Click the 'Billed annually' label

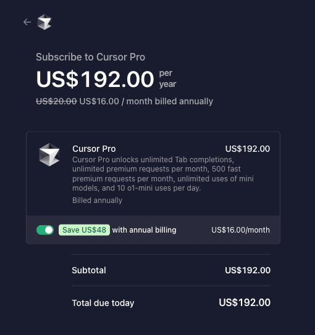[x=98, y=201]
